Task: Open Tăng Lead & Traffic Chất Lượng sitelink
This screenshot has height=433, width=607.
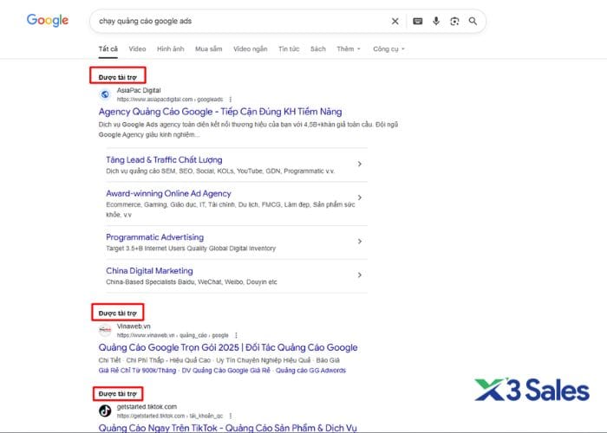Action: pos(164,159)
